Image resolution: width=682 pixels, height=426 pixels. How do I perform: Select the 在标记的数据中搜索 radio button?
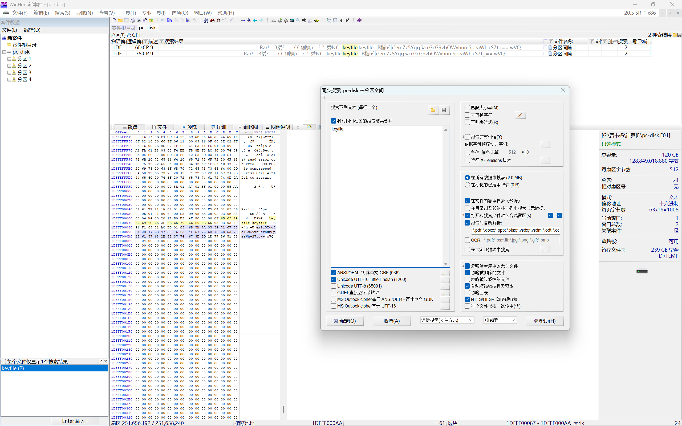tap(467, 185)
